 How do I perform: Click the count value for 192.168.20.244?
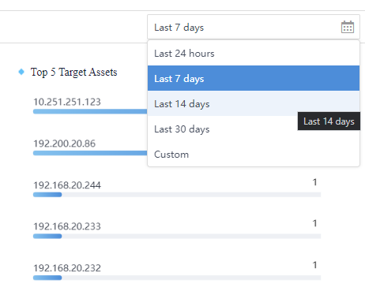click(314, 182)
